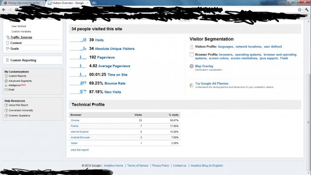Click the Custom Reporting icon
311x175 pixels.
point(8,60)
